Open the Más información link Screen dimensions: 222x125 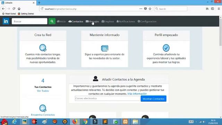(137, 94)
